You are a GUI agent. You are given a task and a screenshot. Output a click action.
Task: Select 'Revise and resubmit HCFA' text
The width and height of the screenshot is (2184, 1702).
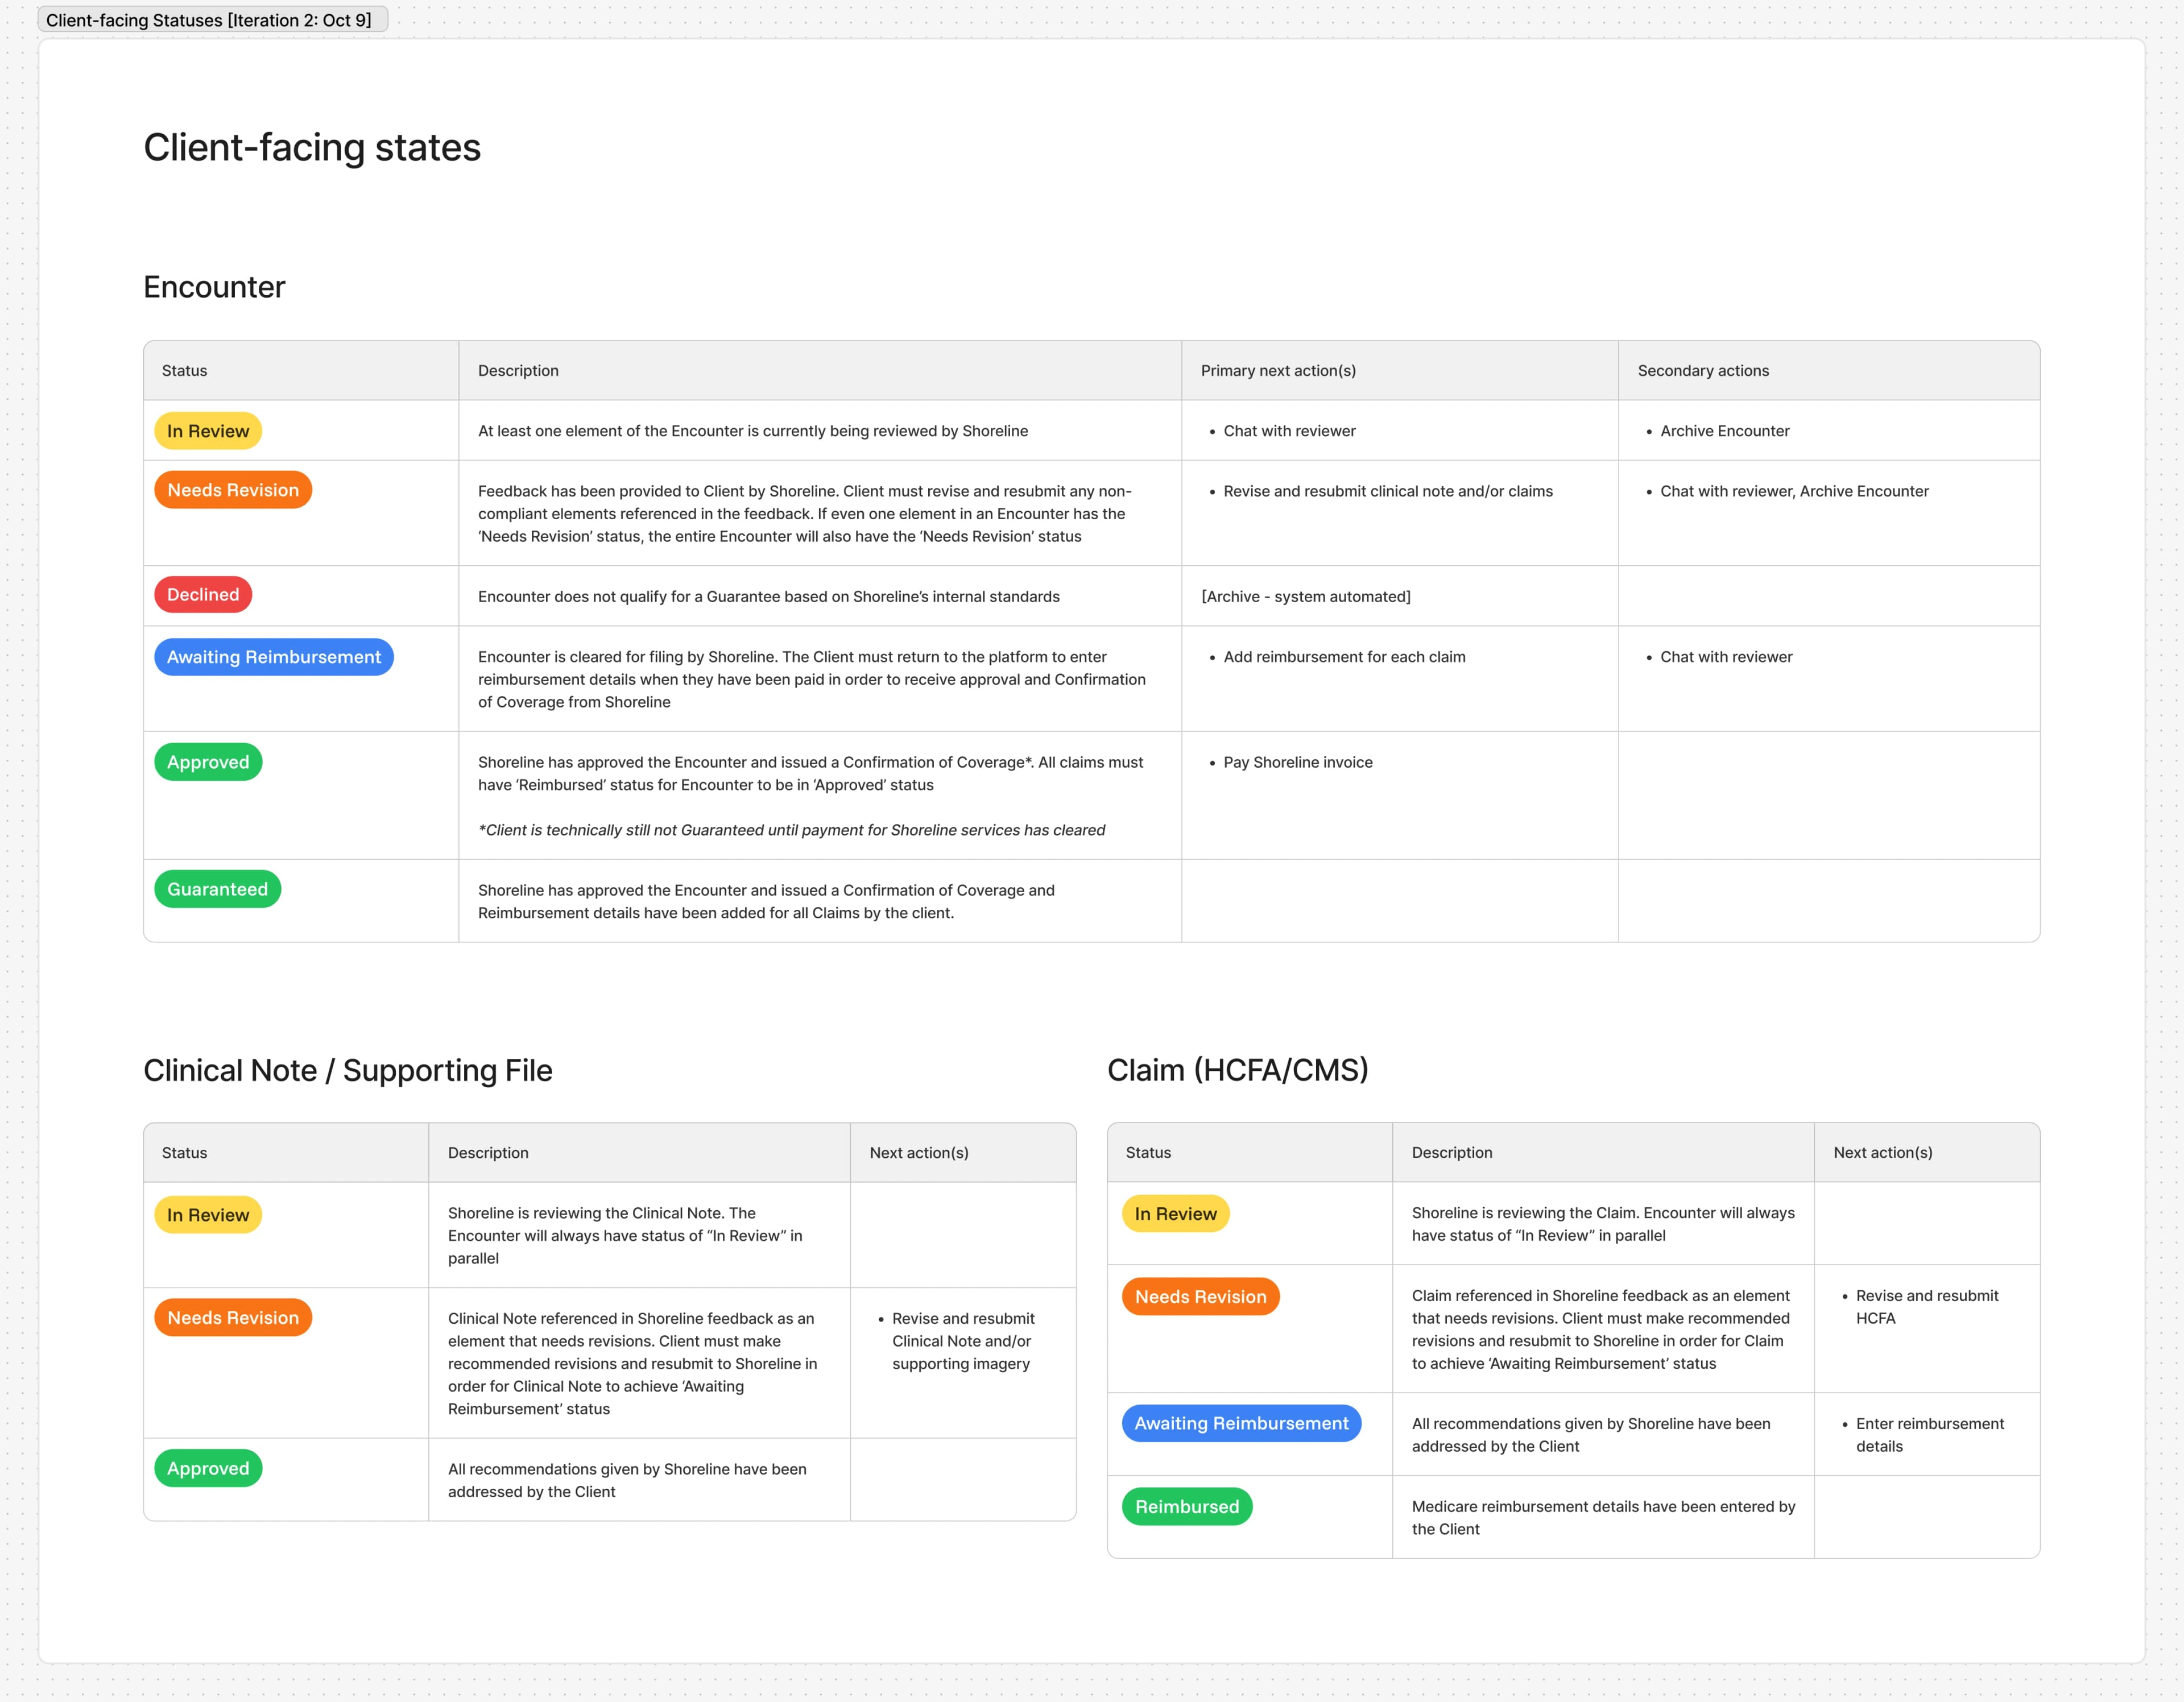coord(1926,1306)
